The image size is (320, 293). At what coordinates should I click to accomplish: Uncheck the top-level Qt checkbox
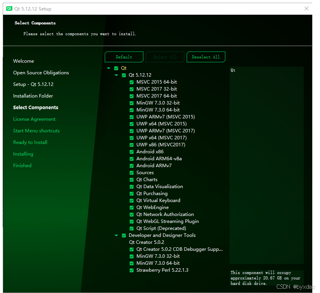[x=116, y=68]
